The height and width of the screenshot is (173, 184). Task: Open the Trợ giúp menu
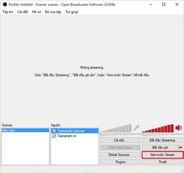(72, 12)
